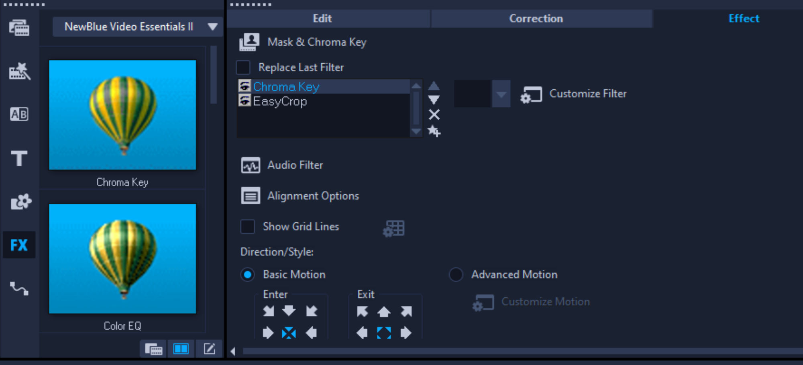The width and height of the screenshot is (803, 365).
Task: Open the Media library icon in sidebar
Action: (19, 28)
